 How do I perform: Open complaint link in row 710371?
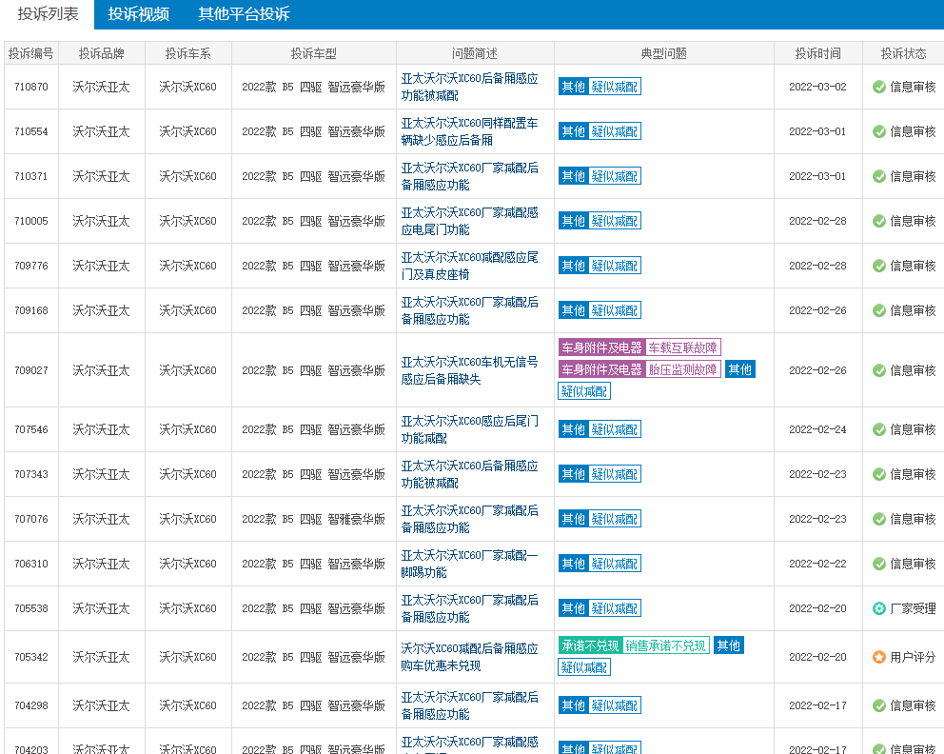coord(469,176)
